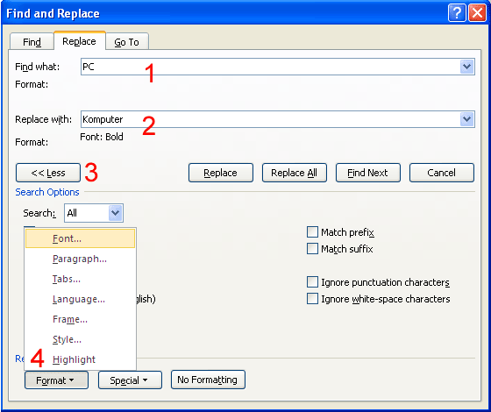Open the dialog Help question mark button
Viewport: 491px width, 412px height.
tap(457, 13)
